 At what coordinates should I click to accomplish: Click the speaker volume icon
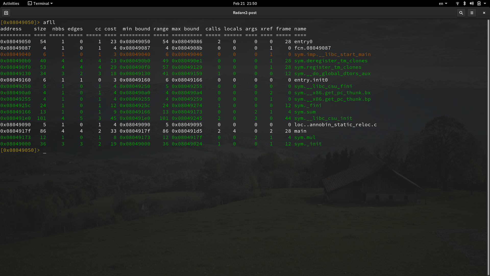pyautogui.click(x=472, y=3)
